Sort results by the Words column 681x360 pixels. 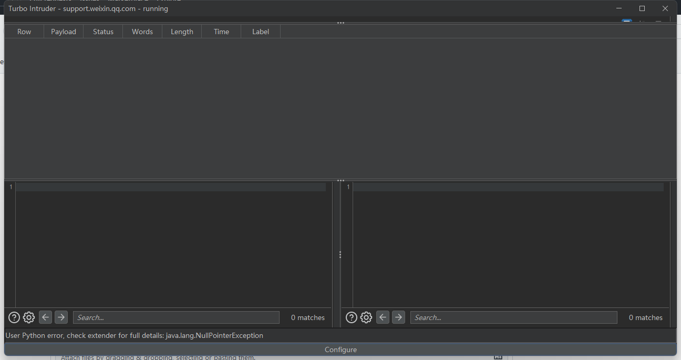[x=142, y=32]
